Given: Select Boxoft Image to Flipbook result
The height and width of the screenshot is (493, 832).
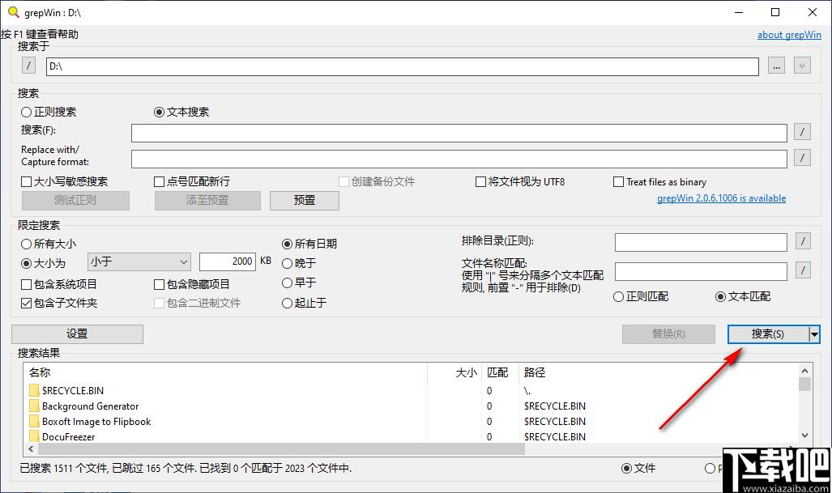Looking at the screenshot, I should 412,422.
